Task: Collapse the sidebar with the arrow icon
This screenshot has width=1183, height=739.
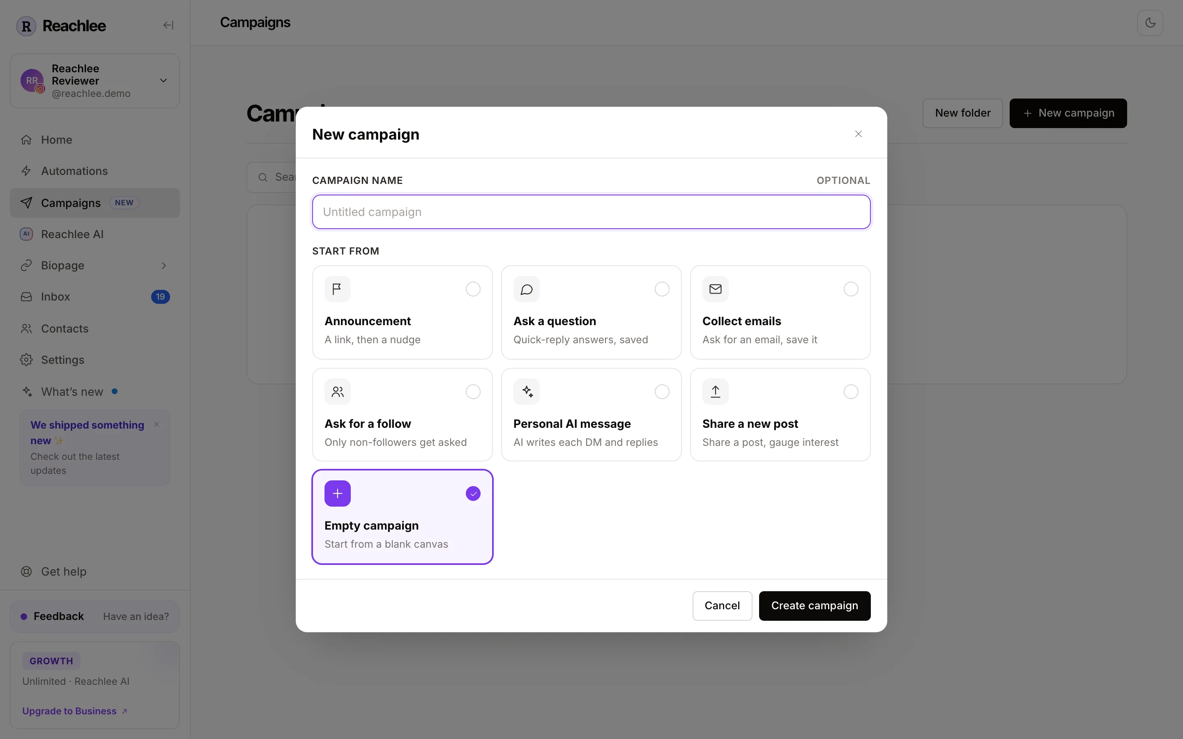Action: 168,25
